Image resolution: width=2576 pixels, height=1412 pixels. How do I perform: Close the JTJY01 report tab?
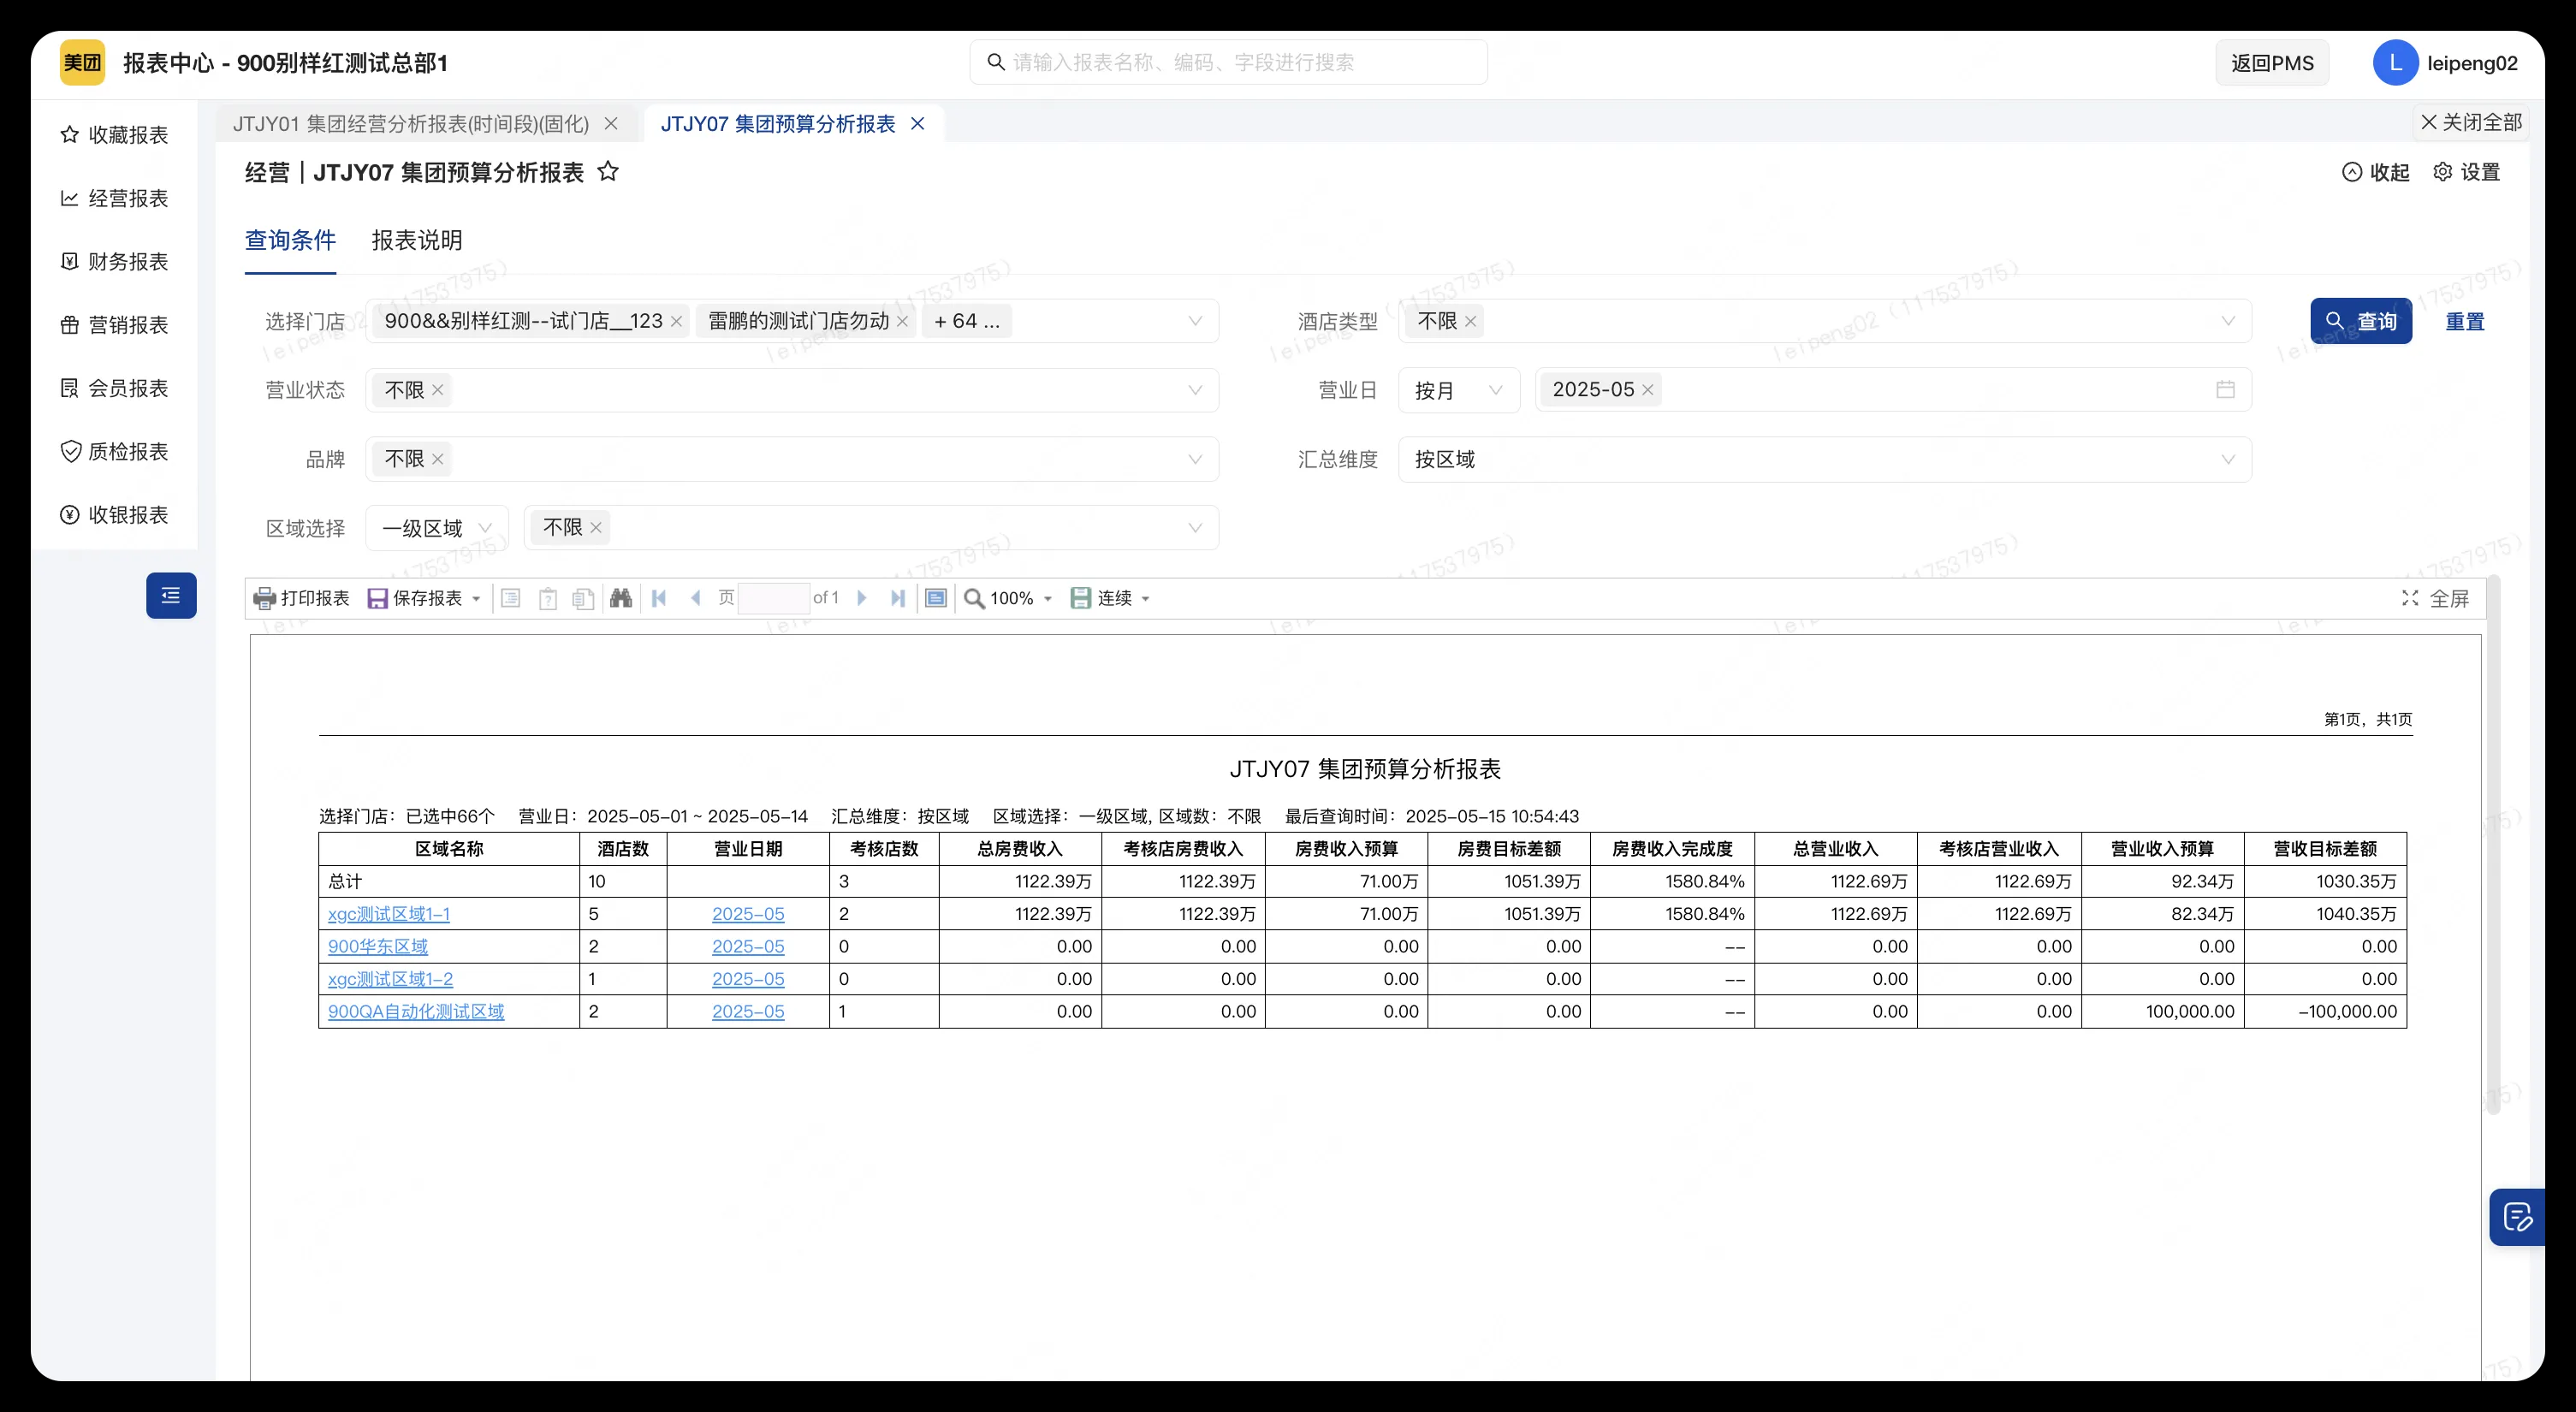611,124
